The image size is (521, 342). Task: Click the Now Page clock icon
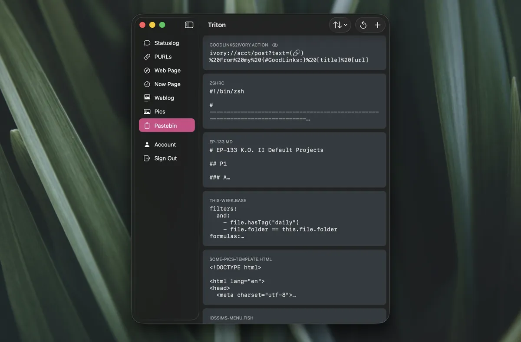(147, 84)
